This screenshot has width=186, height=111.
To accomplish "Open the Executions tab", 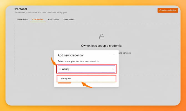I will (x=53, y=19).
